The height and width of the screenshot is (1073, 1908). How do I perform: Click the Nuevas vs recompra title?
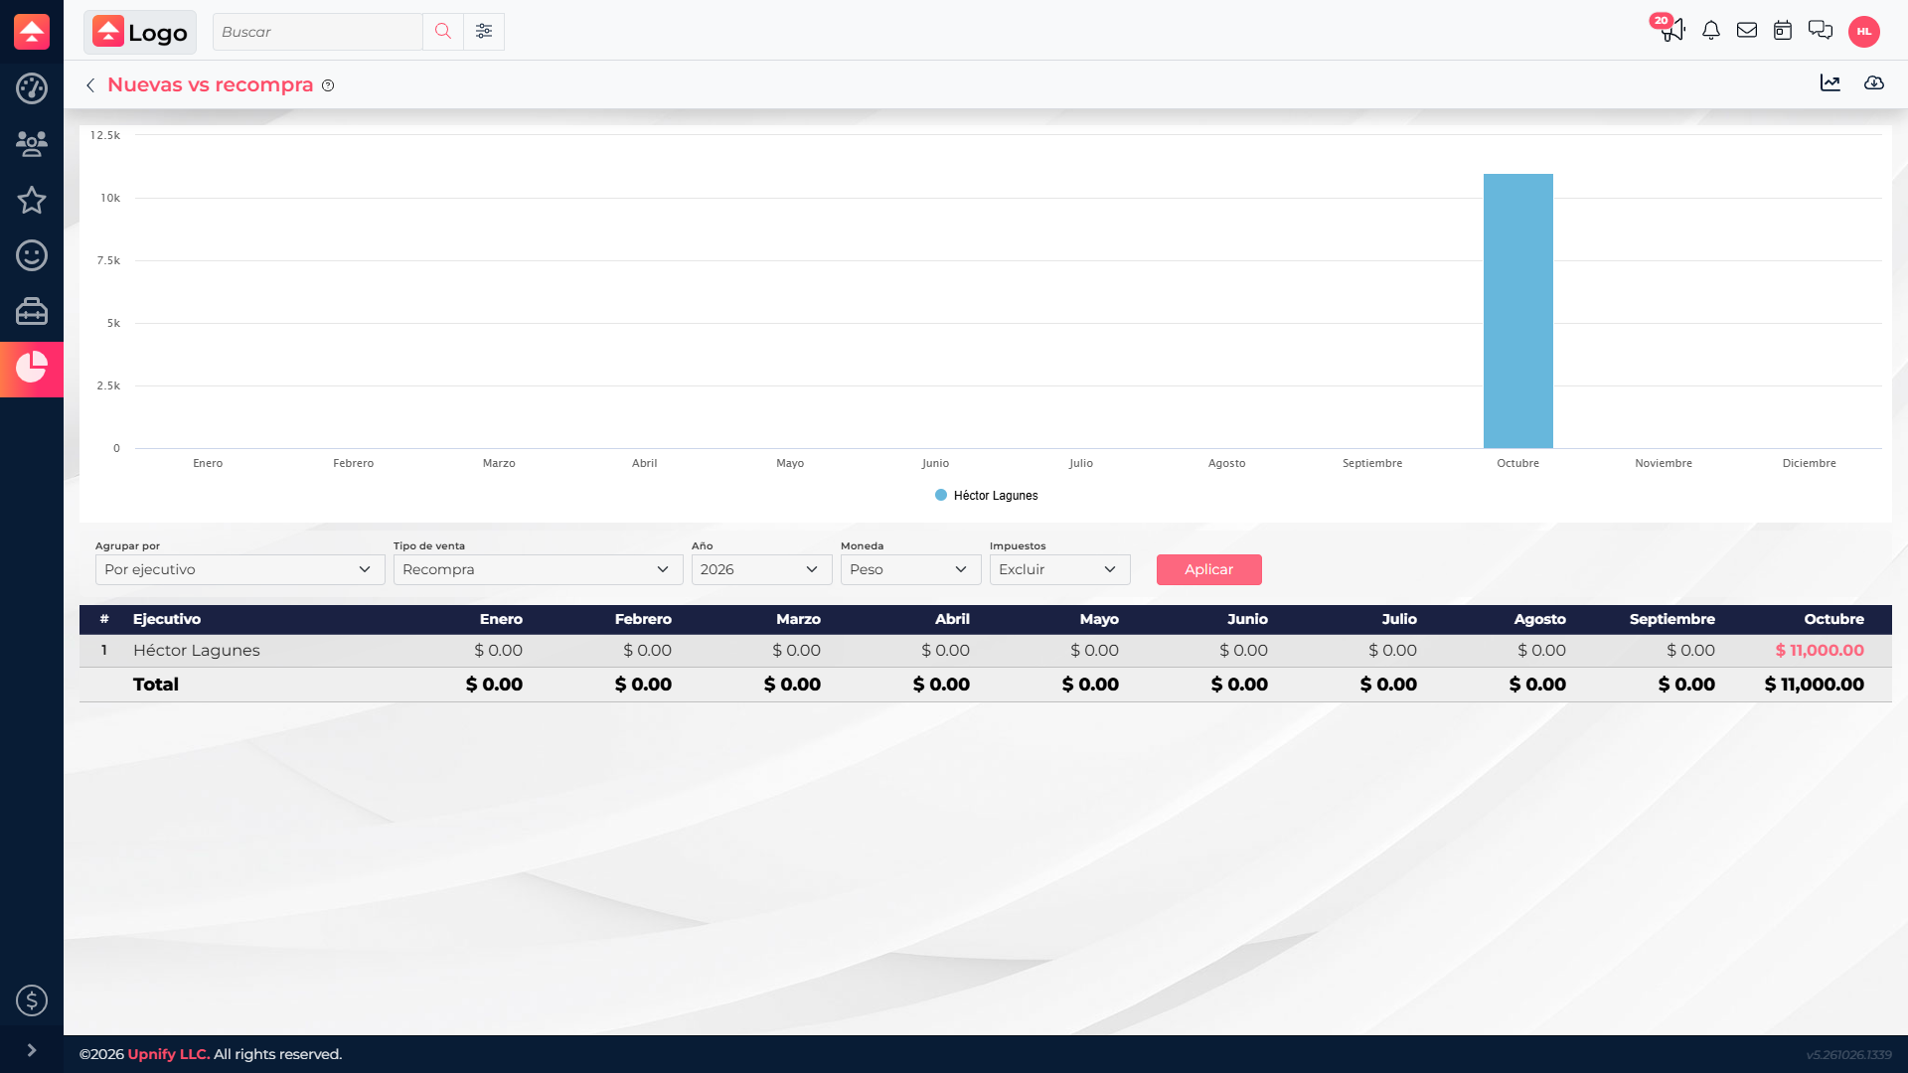[x=211, y=84]
